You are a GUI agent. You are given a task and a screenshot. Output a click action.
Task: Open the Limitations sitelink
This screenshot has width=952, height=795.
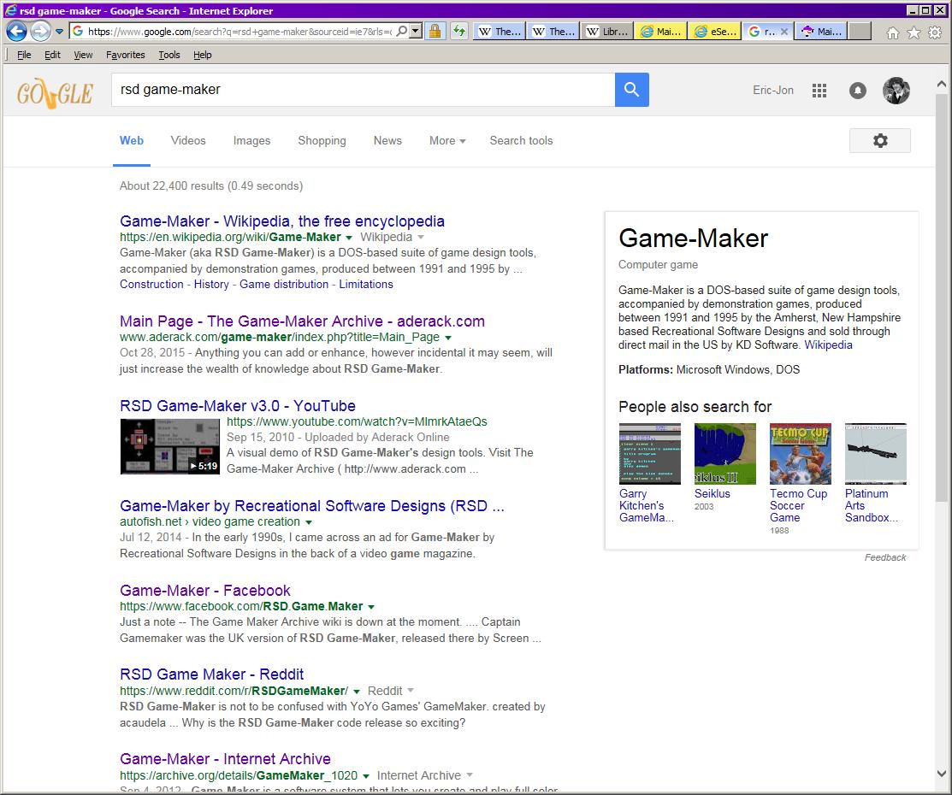(x=365, y=285)
